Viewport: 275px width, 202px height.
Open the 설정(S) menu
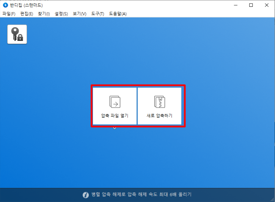click(x=61, y=14)
